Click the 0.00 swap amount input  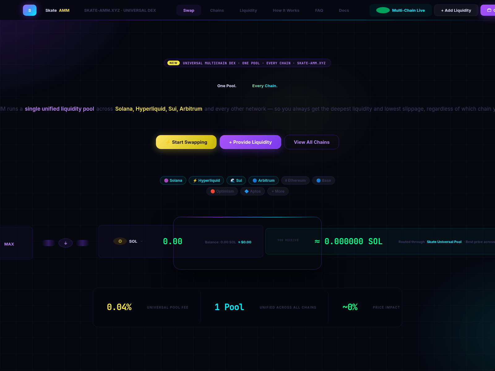pyautogui.click(x=173, y=241)
